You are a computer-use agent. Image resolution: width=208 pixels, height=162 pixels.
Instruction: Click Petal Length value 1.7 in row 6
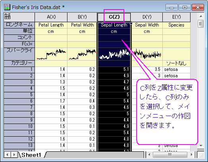(x=51, y=101)
